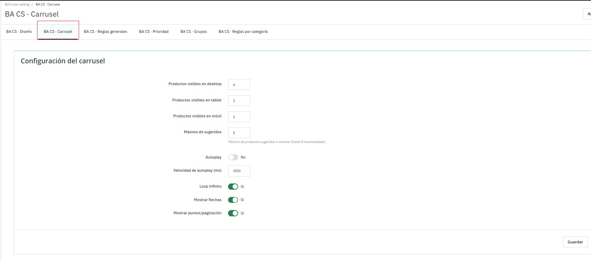
Task: Go to the BA CS · Prioridad tab
Action: [x=154, y=31]
